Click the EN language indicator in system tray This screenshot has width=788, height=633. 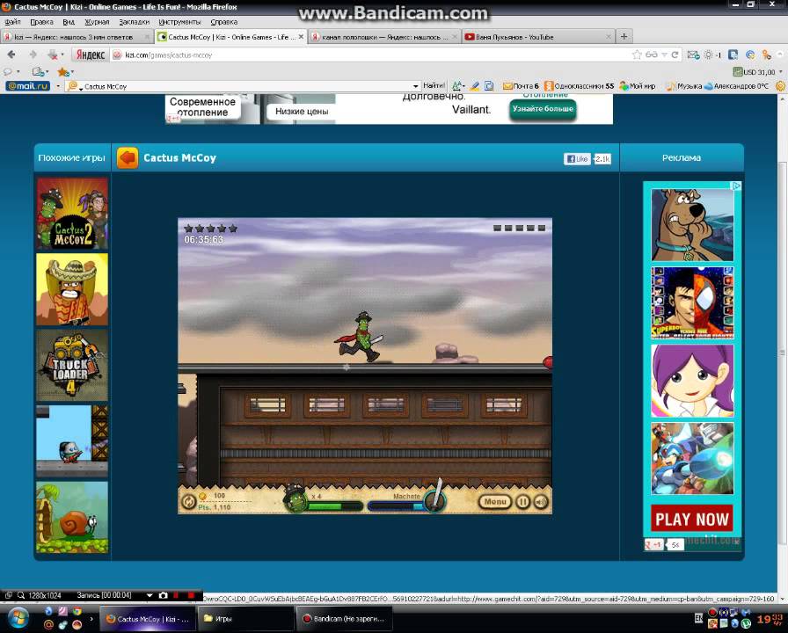(x=698, y=618)
